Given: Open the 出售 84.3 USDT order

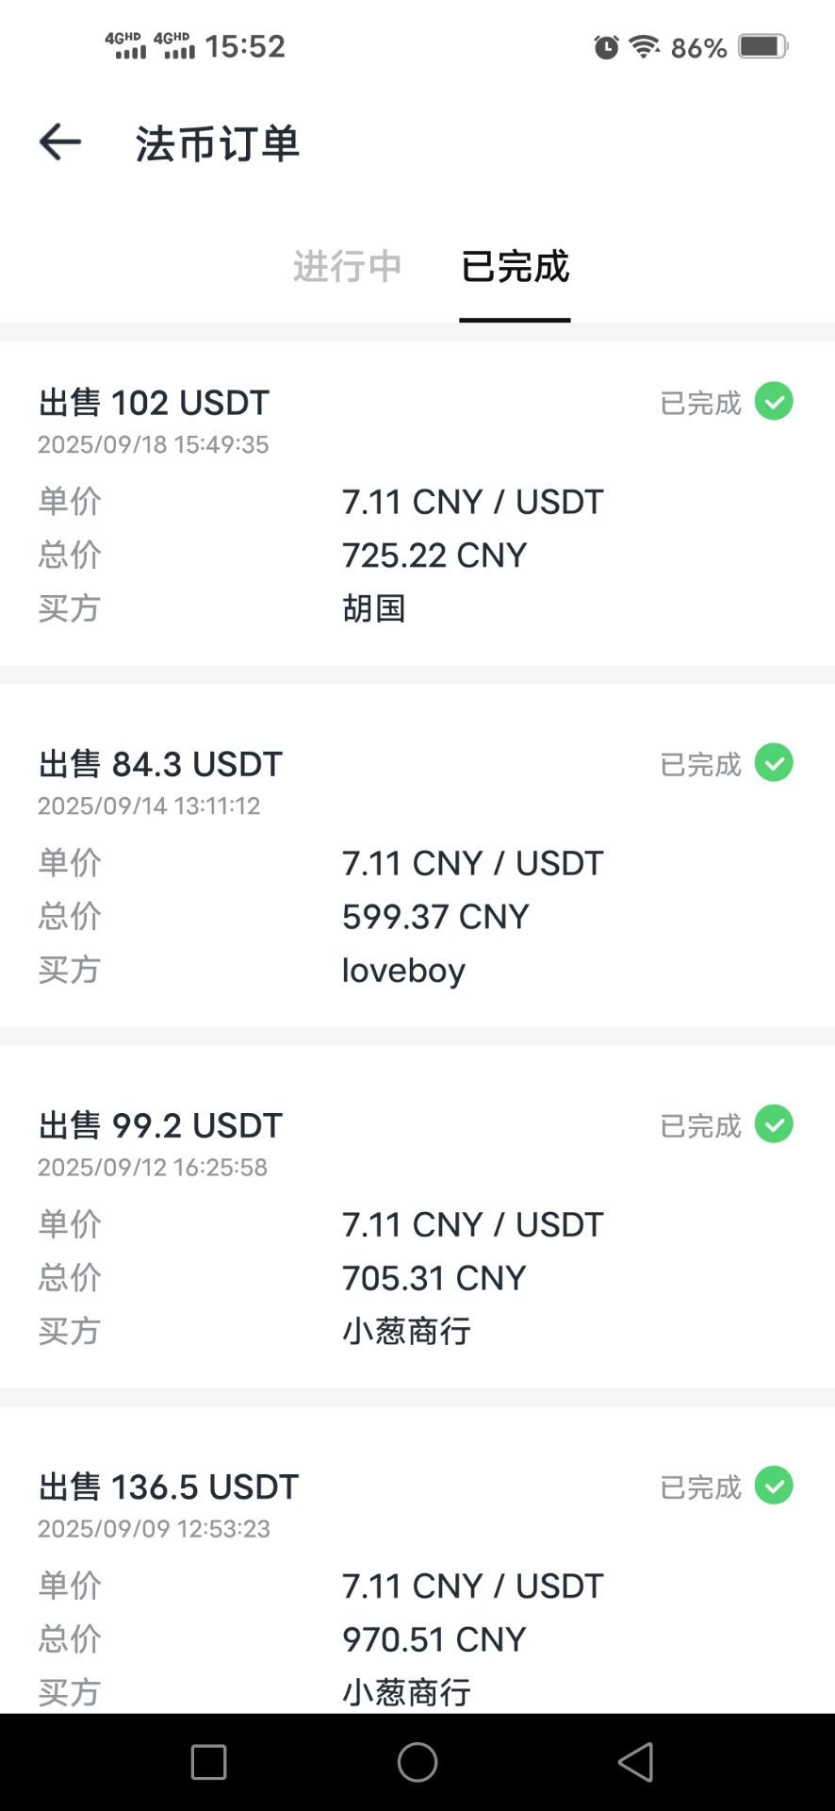Looking at the screenshot, I should (x=160, y=764).
